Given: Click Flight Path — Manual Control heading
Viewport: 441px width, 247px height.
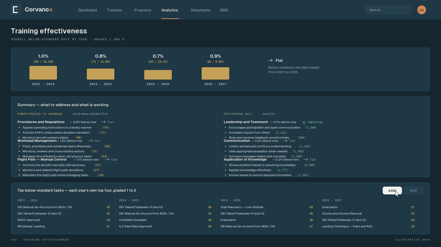Looking at the screenshot, I should [42, 159].
